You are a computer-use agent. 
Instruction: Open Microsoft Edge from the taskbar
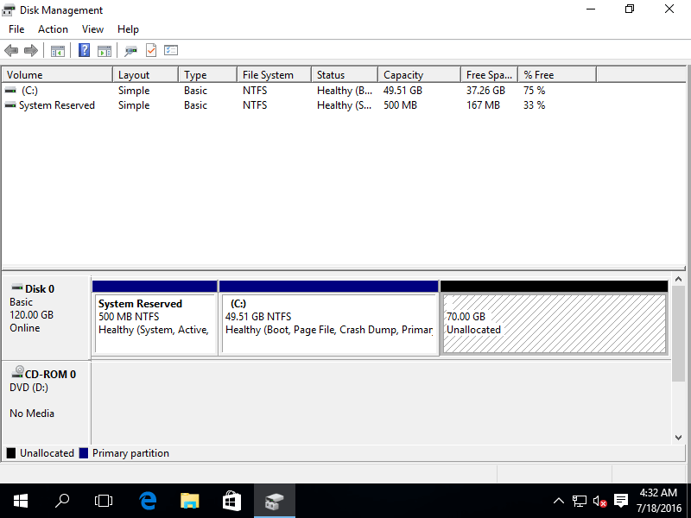coord(148,501)
